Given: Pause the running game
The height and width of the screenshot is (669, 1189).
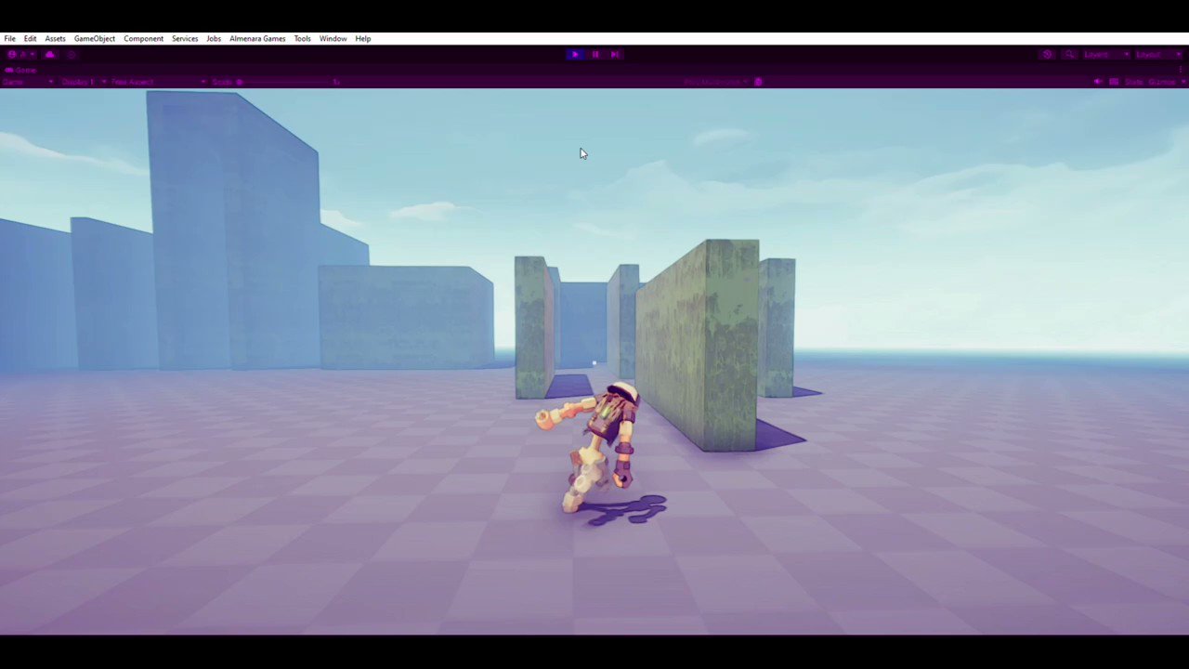Looking at the screenshot, I should click(594, 54).
